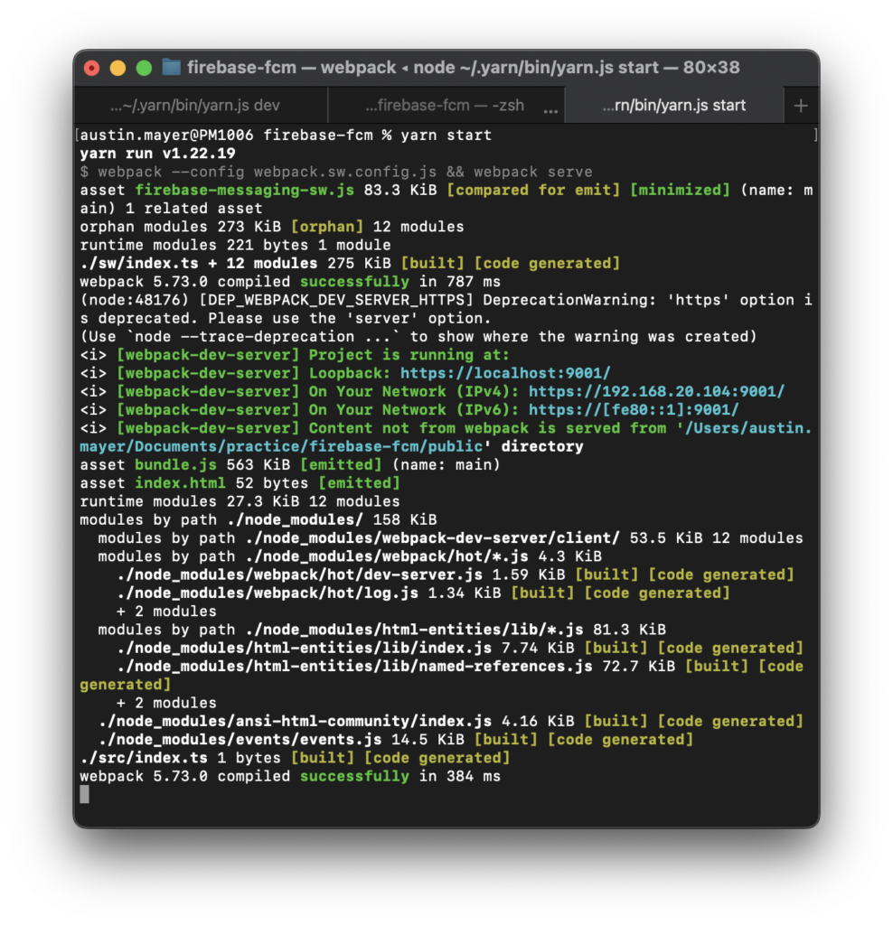Viewport: 893px width, 925px height.
Task: Click the red close traffic light
Action: 91,67
